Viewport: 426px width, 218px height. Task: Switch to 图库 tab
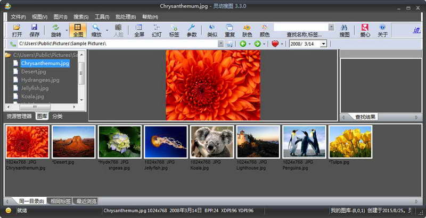coord(42,117)
